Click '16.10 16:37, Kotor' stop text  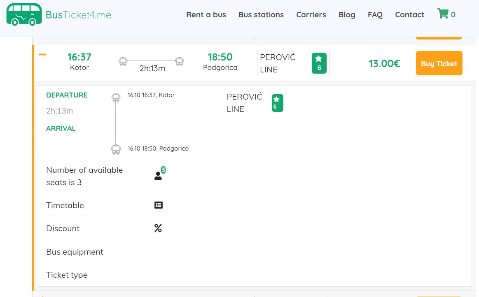[x=151, y=95]
